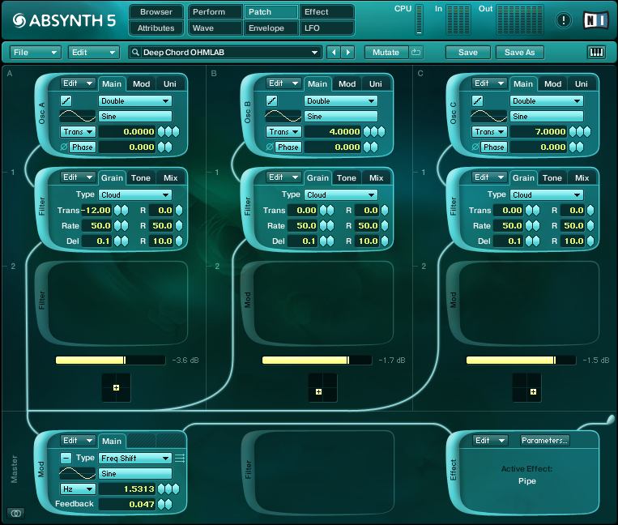The image size is (618, 525).
Task: Click Osc C sine waveform preview
Action: tap(488, 117)
